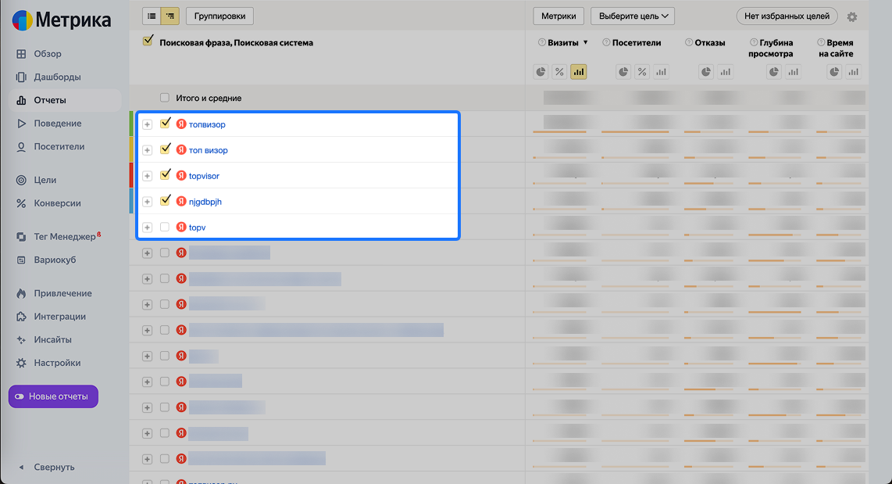Switch to flat list view icon
The image size is (892, 484).
pos(152,16)
